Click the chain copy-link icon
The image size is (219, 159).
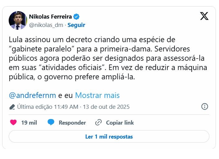(98, 122)
